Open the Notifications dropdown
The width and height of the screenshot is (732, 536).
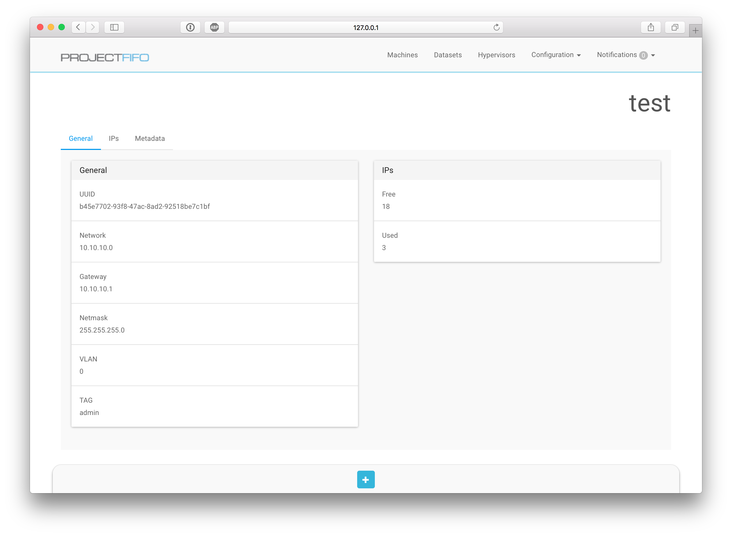coord(626,55)
